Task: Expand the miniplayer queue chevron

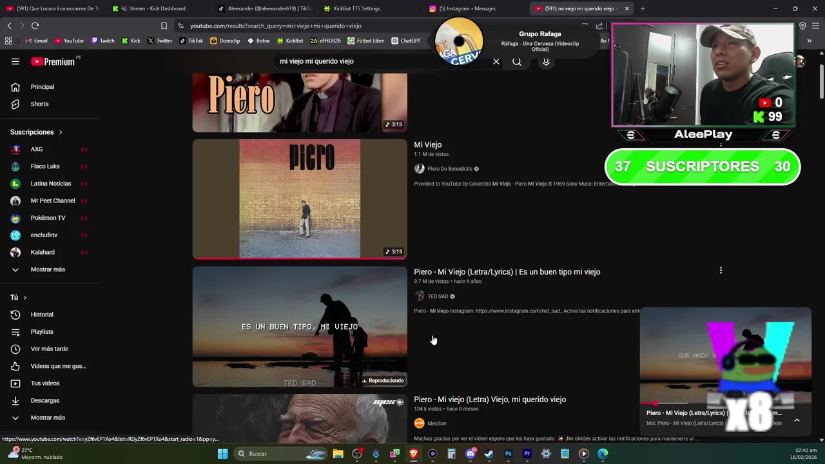Action: click(797, 420)
